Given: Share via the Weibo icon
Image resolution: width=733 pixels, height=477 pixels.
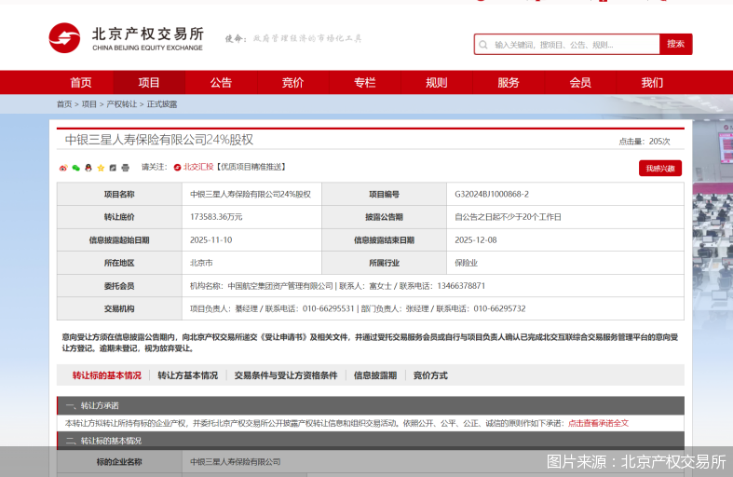Looking at the screenshot, I should click(63, 168).
